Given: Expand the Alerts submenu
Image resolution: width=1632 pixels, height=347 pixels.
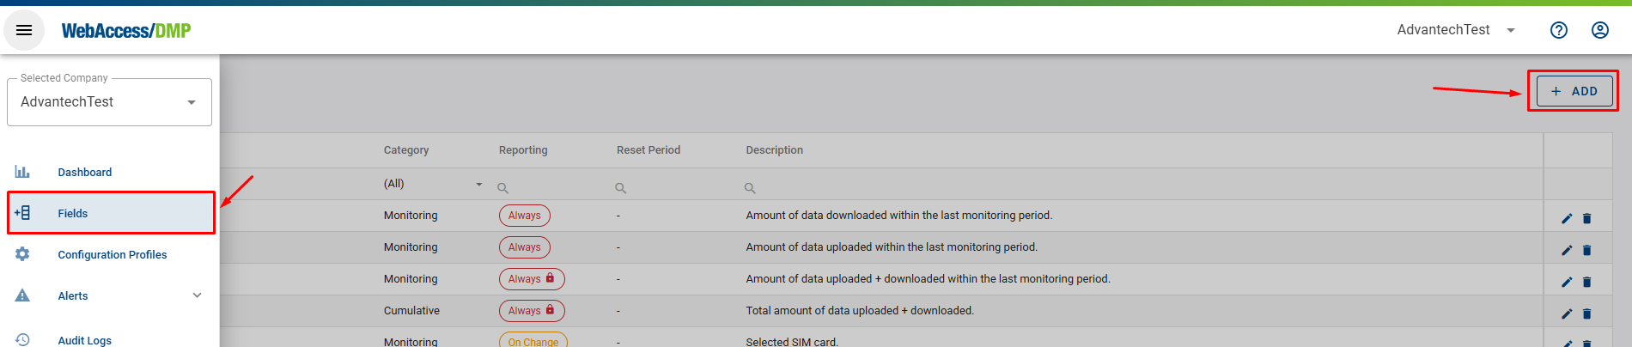Looking at the screenshot, I should pyautogui.click(x=197, y=295).
